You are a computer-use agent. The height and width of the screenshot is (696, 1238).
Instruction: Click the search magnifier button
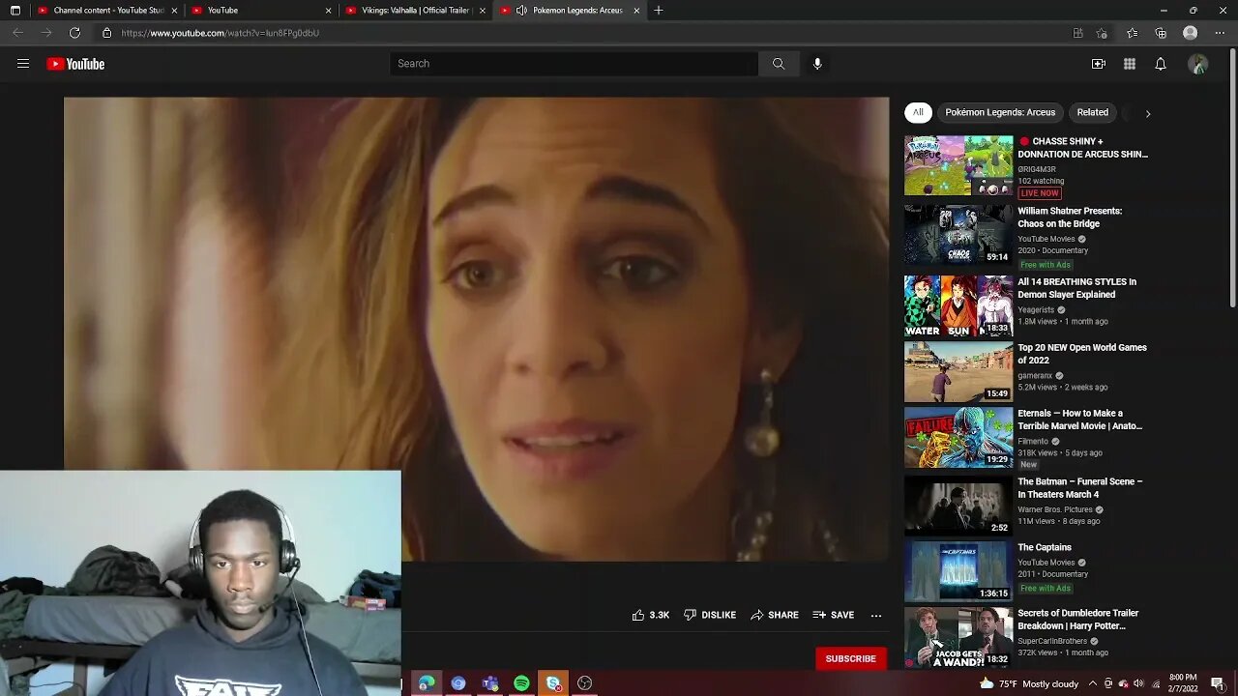779,64
